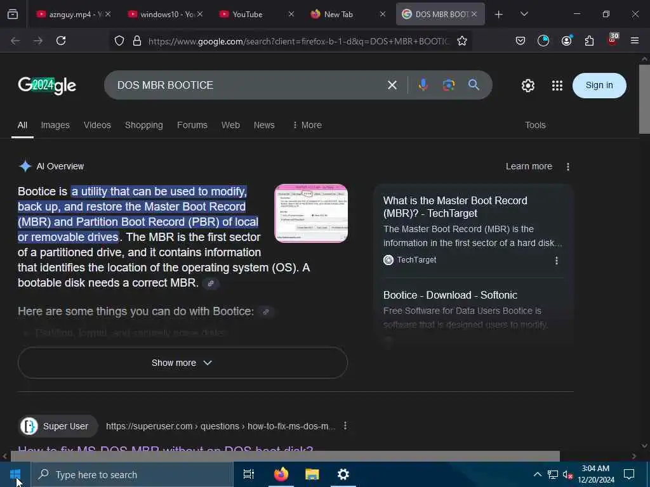Screen dimensions: 650x487
Task: Select Web search filter
Action: pos(230,125)
